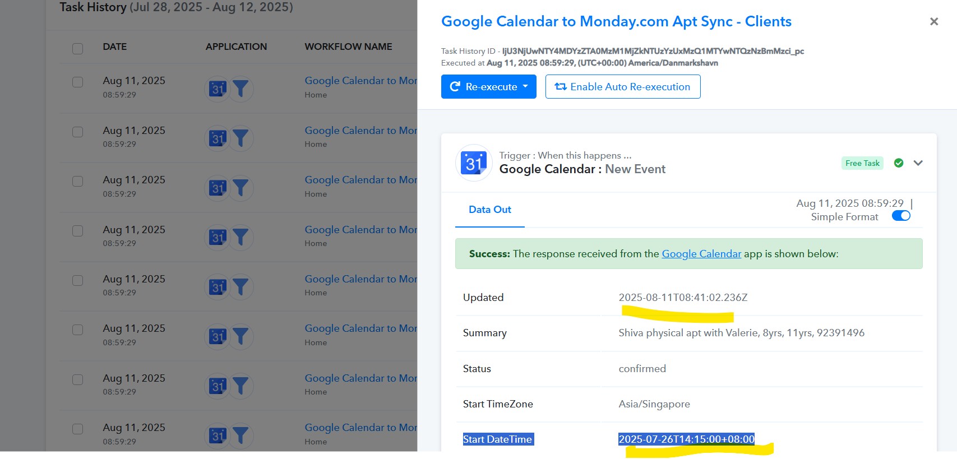Sort by the DATE column header

click(114, 47)
